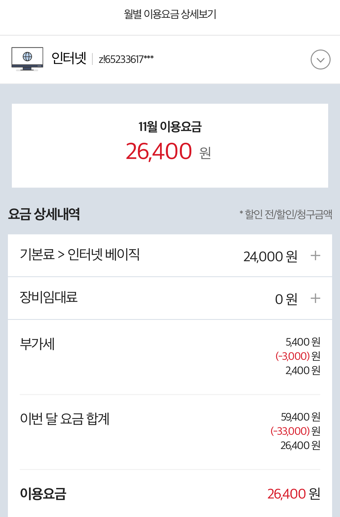Click the 기본료 > 인터넷 베이직 label

(80, 255)
